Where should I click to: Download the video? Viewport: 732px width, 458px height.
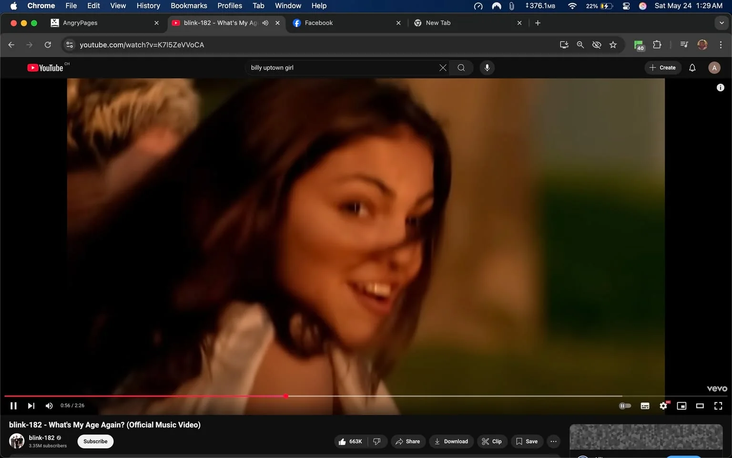tap(451, 441)
